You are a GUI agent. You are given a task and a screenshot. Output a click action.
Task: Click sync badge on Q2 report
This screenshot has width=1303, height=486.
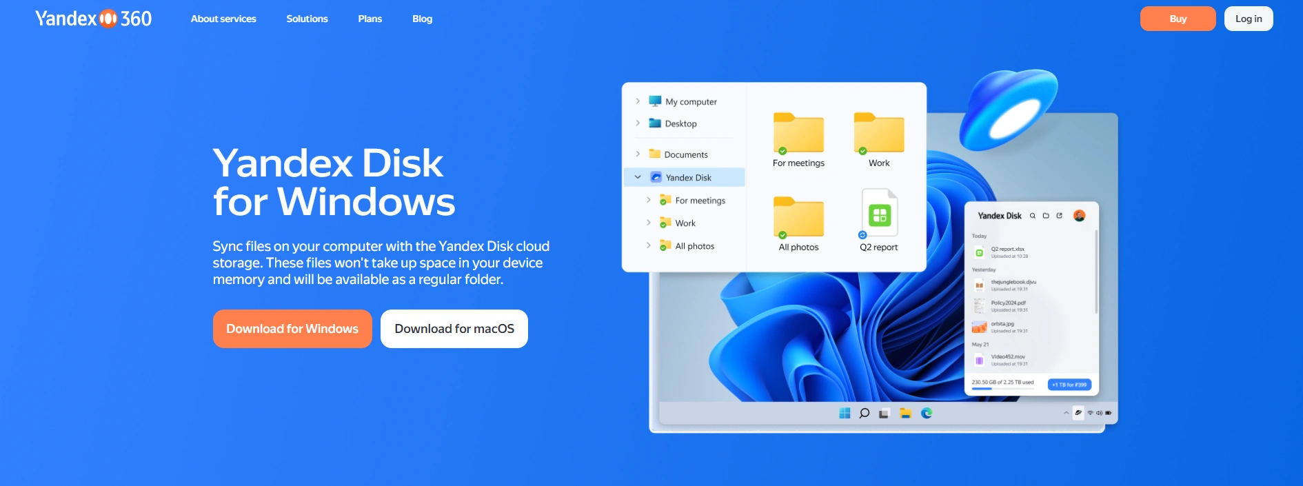click(862, 235)
